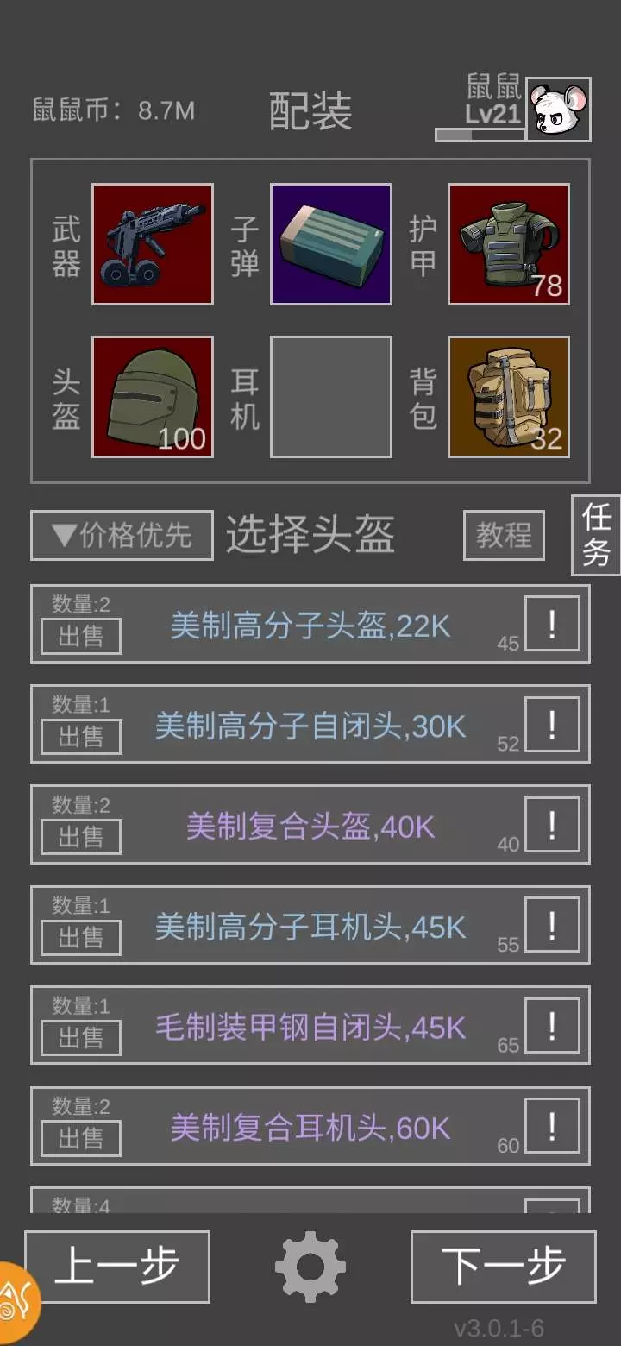Viewport: 621px width, 1346px height.
Task: Select 毛制装甲钢自闭头 list item
Action: (x=310, y=1025)
